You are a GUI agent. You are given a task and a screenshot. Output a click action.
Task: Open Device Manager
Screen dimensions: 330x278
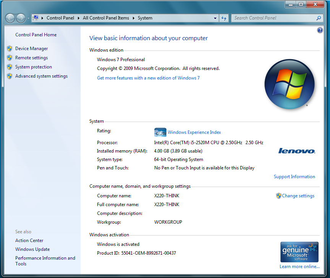[32, 49]
